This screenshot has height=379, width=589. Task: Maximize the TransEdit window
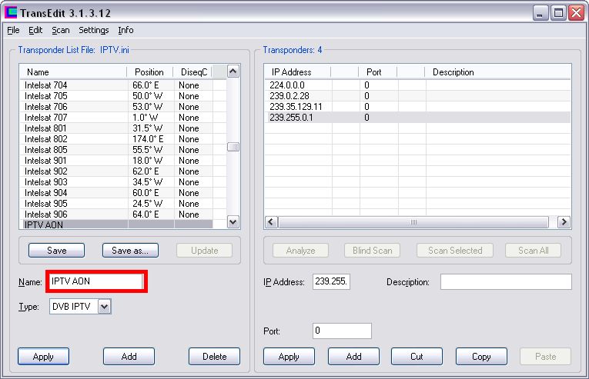pos(558,13)
